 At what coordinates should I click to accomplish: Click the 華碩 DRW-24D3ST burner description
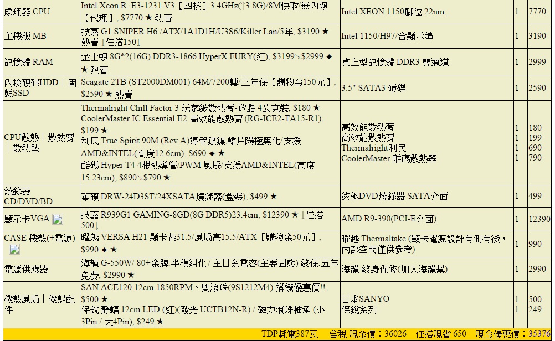[179, 197]
